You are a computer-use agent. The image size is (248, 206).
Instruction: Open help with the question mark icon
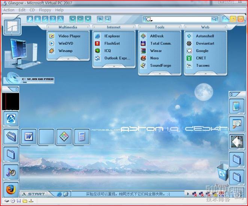point(53,19)
